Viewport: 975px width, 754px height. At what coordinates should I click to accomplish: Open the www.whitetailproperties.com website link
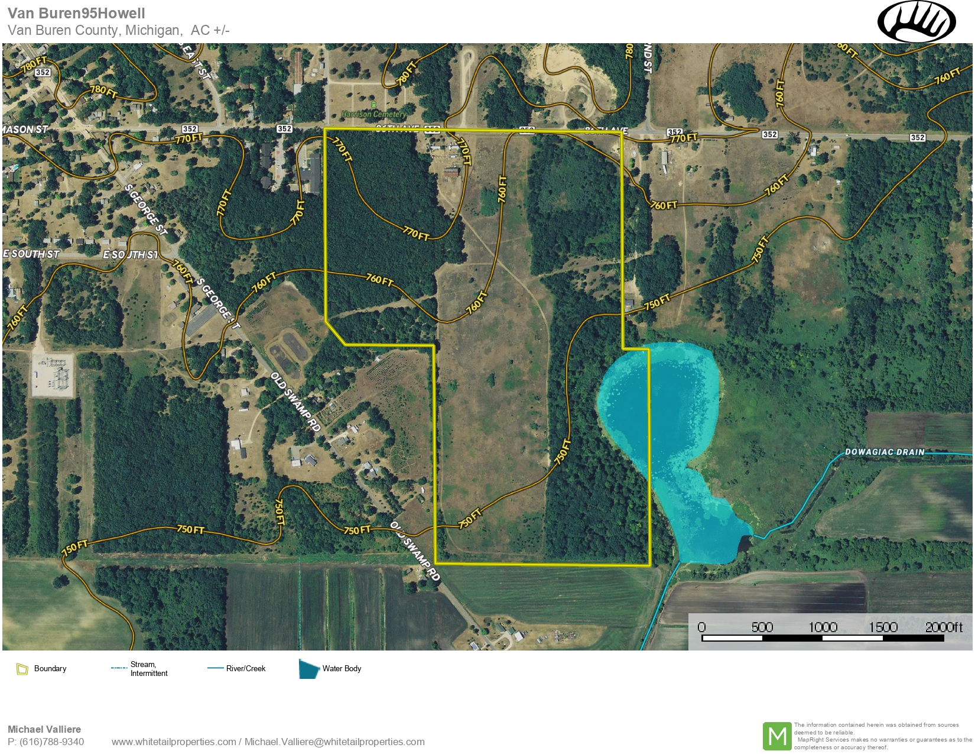[173, 742]
